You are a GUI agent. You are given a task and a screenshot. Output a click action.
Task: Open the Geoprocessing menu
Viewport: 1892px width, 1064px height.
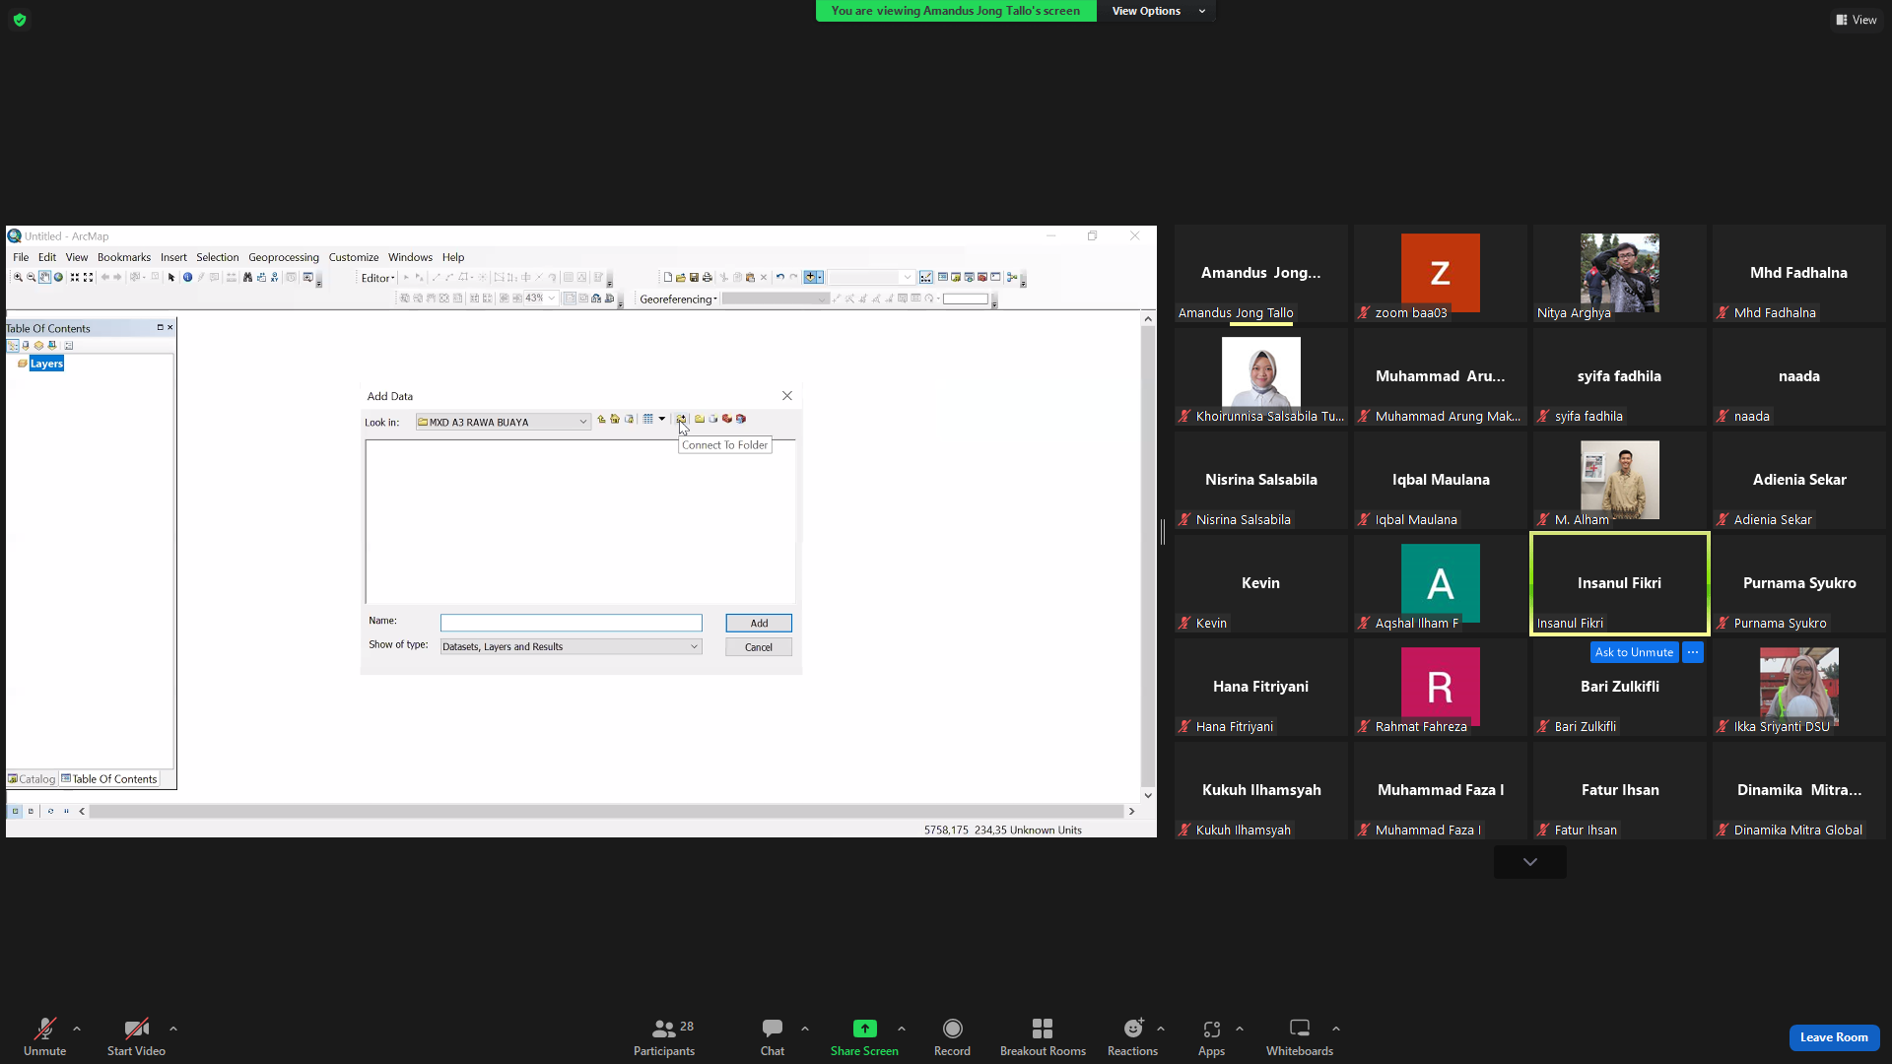coord(284,257)
